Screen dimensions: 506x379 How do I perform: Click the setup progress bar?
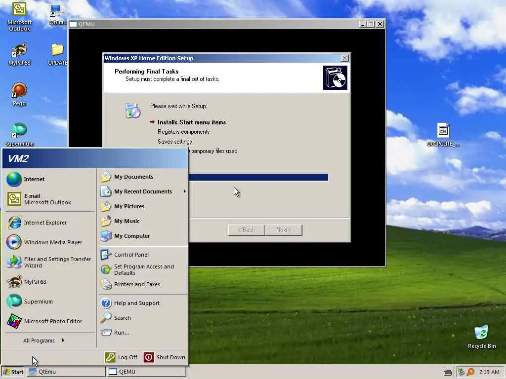[258, 177]
